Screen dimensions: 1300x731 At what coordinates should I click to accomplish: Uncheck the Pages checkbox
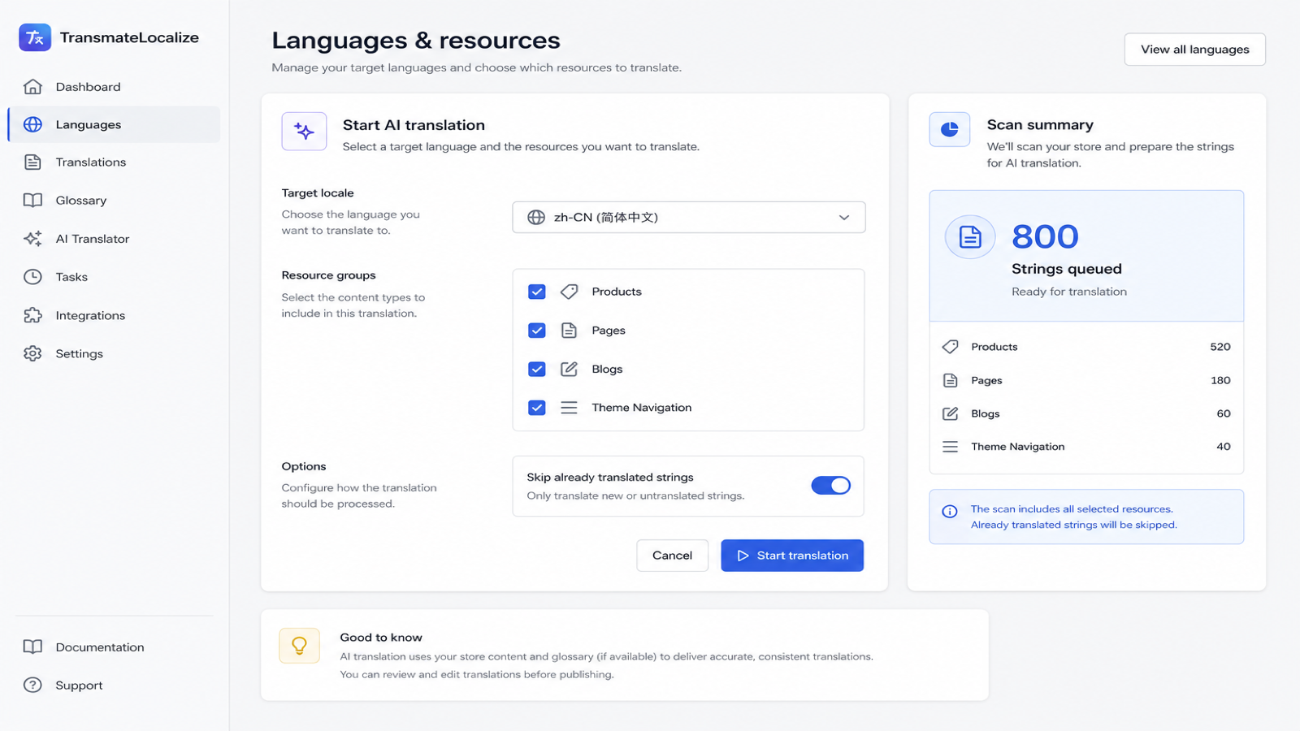click(x=537, y=331)
